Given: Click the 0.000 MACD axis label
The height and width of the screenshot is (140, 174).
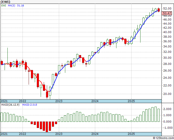Looking at the screenshot, I should 167,122.
